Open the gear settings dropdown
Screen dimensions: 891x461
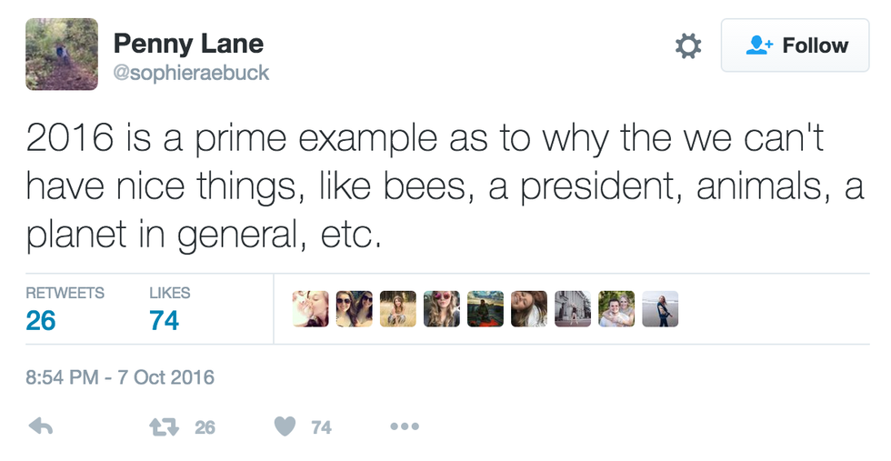[688, 45]
